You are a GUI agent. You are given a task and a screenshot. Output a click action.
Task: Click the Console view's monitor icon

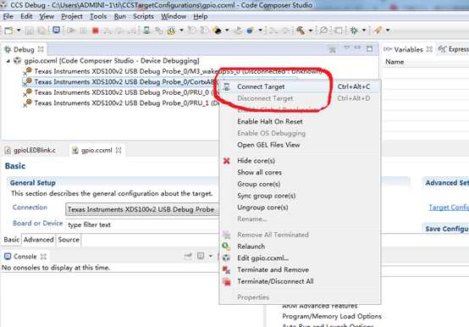201,256
